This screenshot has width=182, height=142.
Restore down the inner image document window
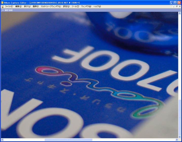[x=177, y=7]
